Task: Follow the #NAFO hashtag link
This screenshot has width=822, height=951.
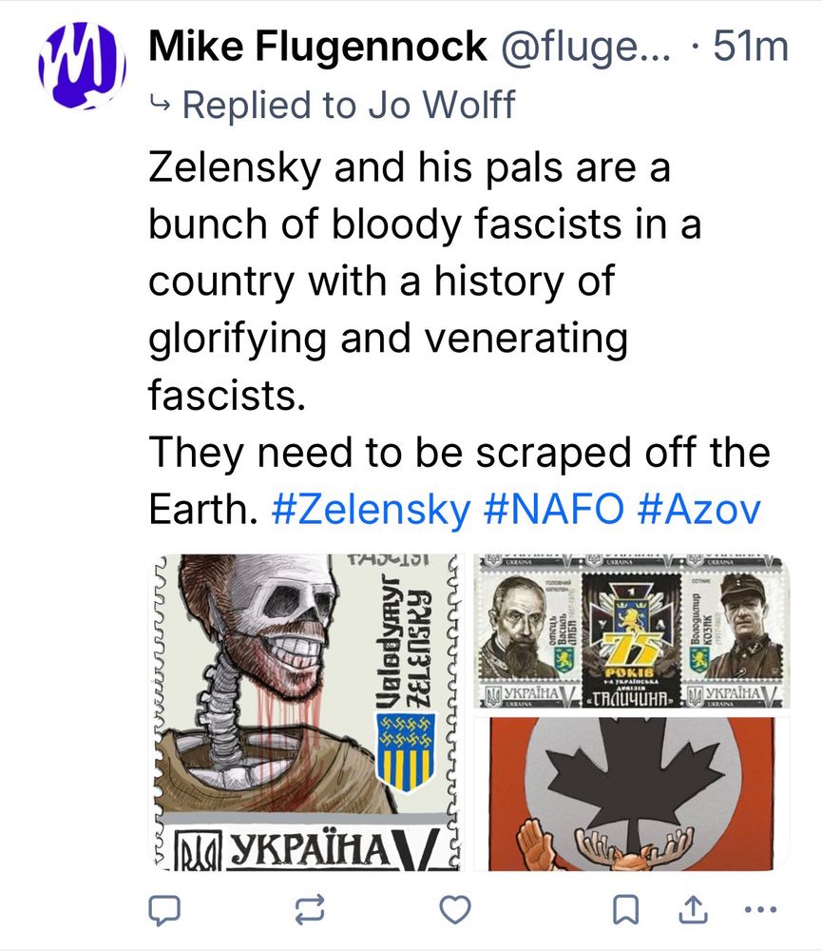Action: [554, 508]
